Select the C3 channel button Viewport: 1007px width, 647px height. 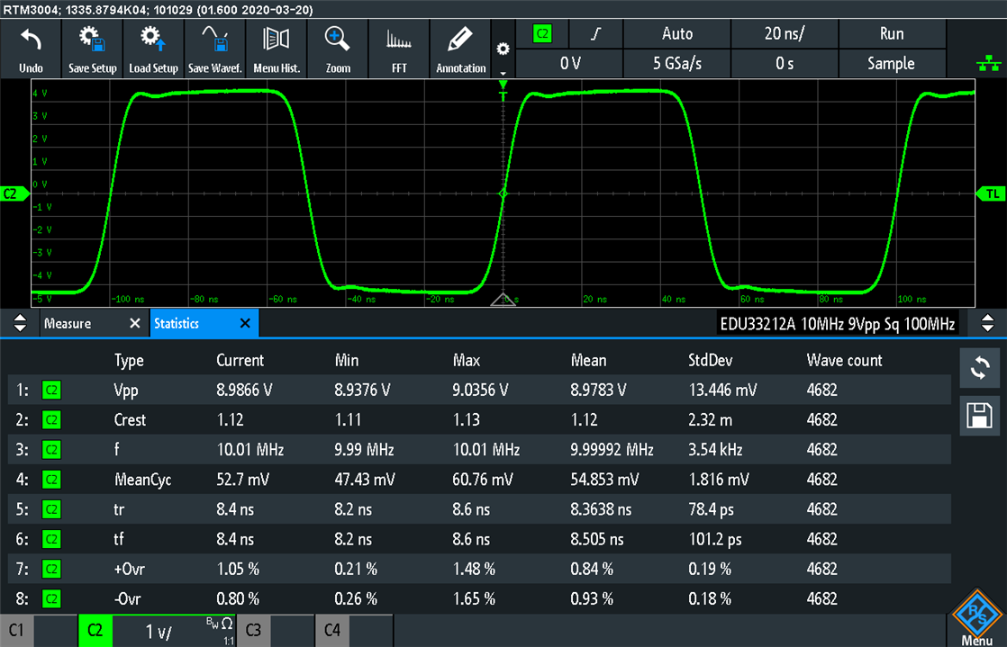253,630
